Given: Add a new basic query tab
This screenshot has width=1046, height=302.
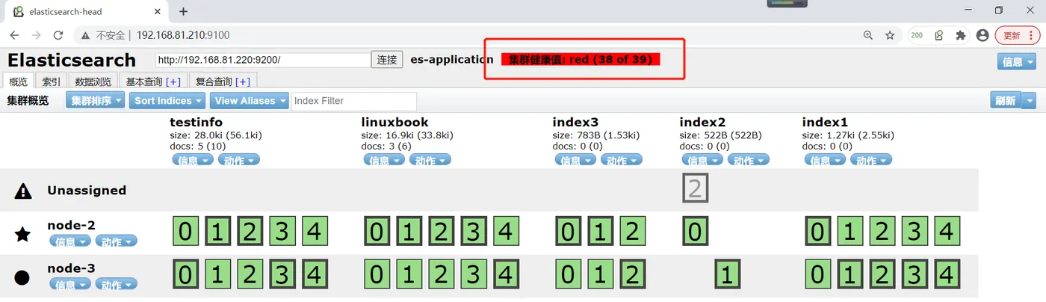Looking at the screenshot, I should point(173,81).
